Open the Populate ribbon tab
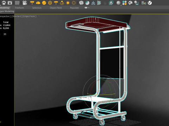The image size is (169, 126). pos(74,8)
